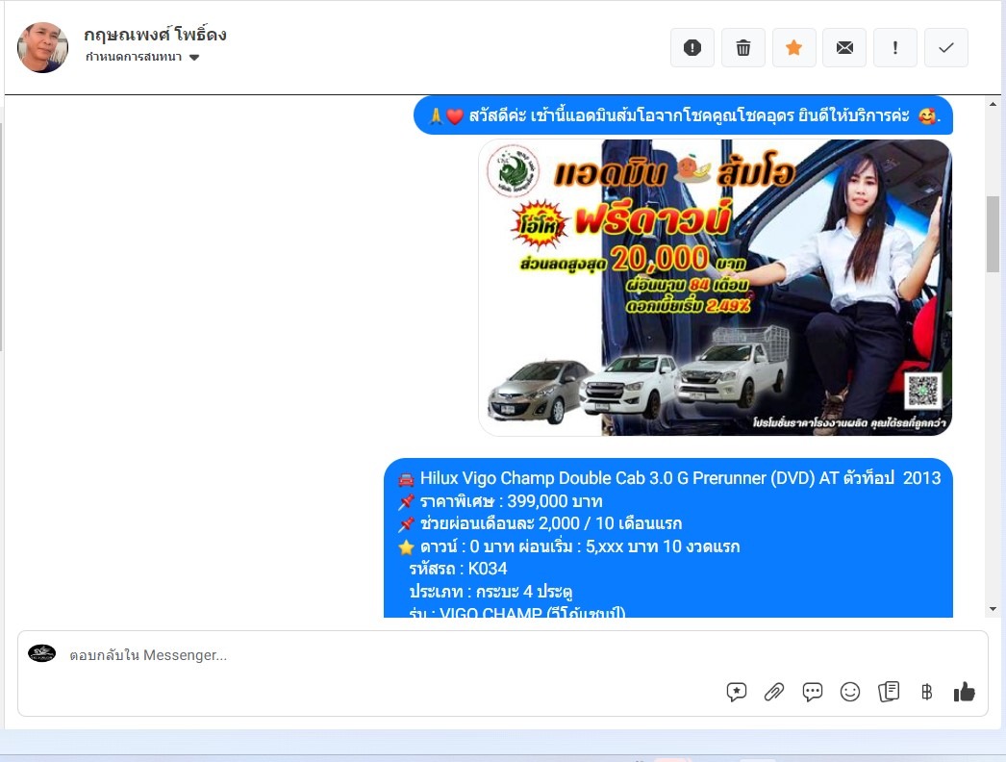Mark conversation as spam icon
Image resolution: width=1006 pixels, height=762 pixels.
tap(692, 47)
